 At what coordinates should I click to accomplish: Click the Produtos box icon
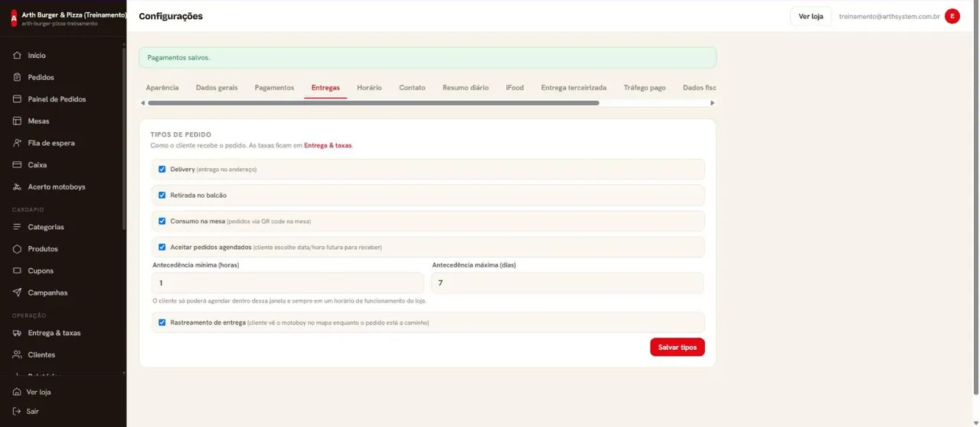point(17,249)
